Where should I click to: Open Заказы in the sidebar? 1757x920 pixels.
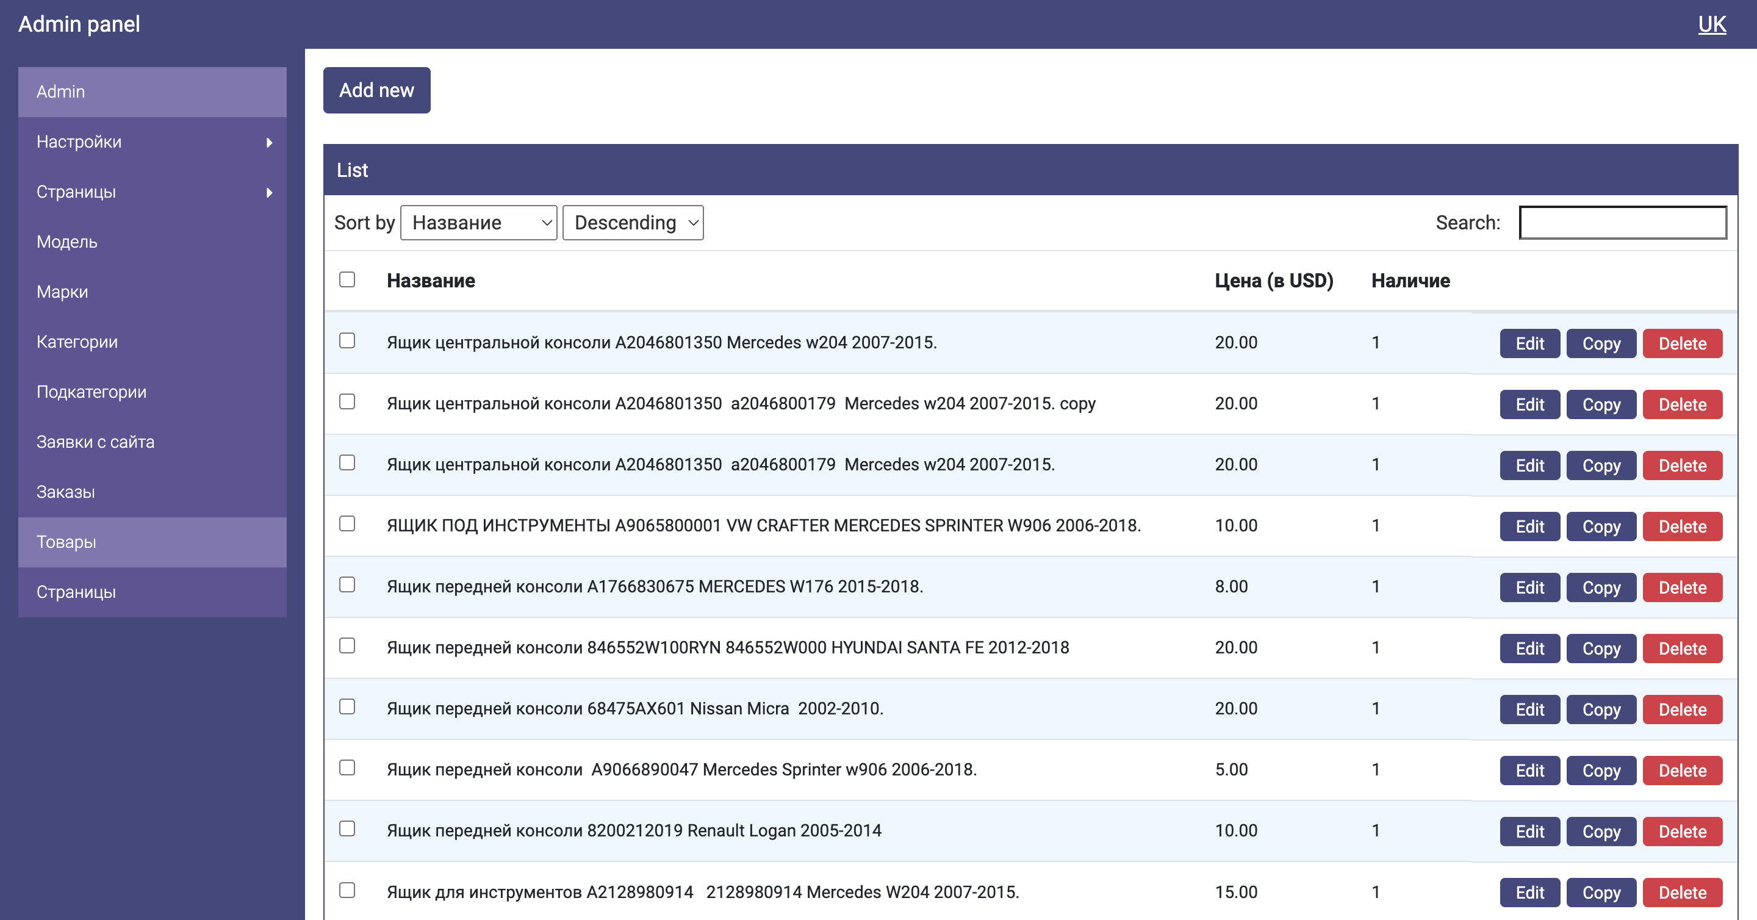[152, 492]
